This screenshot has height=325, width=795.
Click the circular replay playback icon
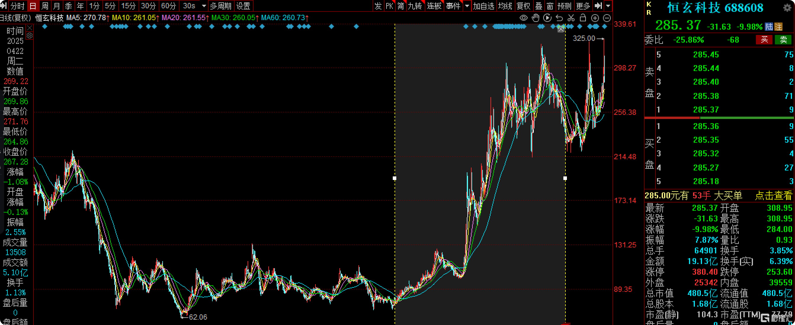pos(547,18)
